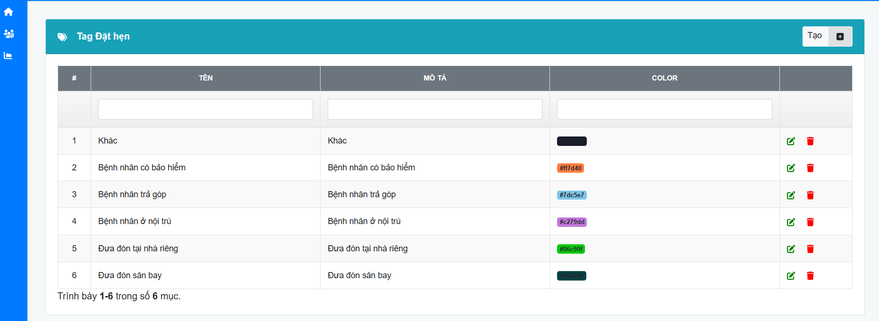Screen dimensions: 879x321
Task: Focus the TÊN filter input field
Action: pyautogui.click(x=205, y=109)
